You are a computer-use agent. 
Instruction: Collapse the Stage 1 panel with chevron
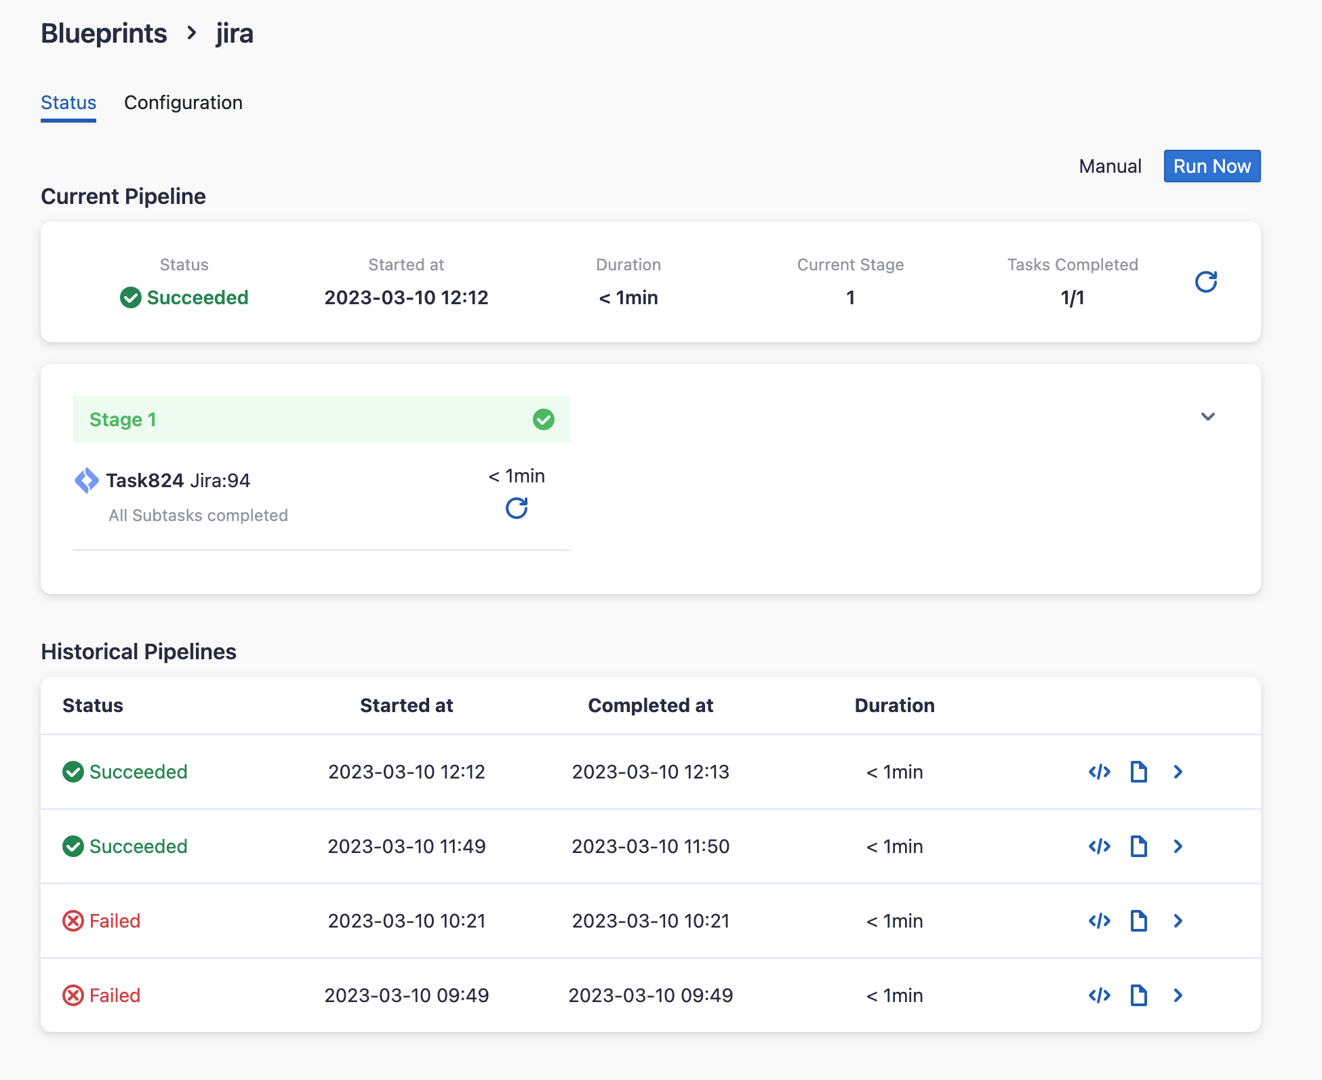1207,417
